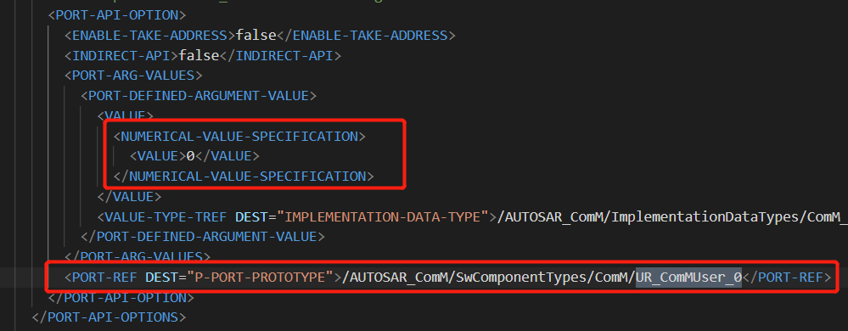The width and height of the screenshot is (848, 331).
Task: Click the closing NUMERICAL-VALUE-SPECIFICATION tag
Action: click(x=244, y=177)
